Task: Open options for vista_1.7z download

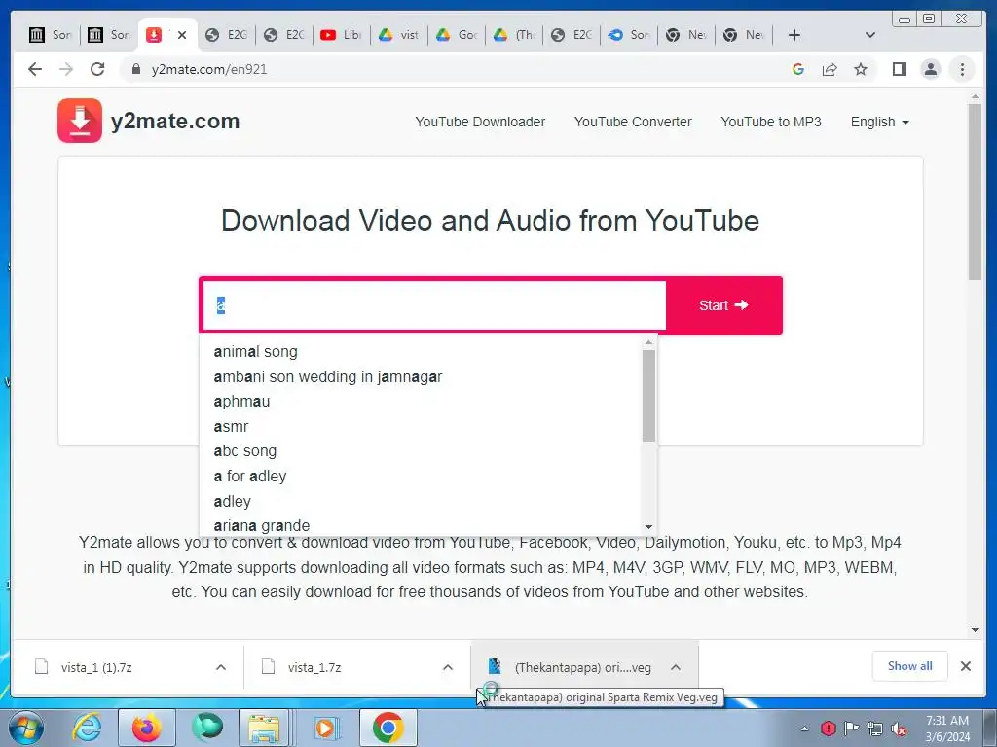Action: [x=448, y=667]
